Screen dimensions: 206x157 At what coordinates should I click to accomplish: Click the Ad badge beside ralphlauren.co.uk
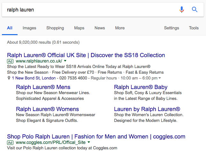[10, 61]
